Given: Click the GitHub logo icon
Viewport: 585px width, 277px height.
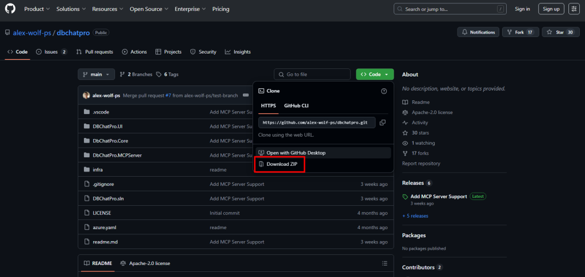Looking at the screenshot, I should tap(10, 9).
